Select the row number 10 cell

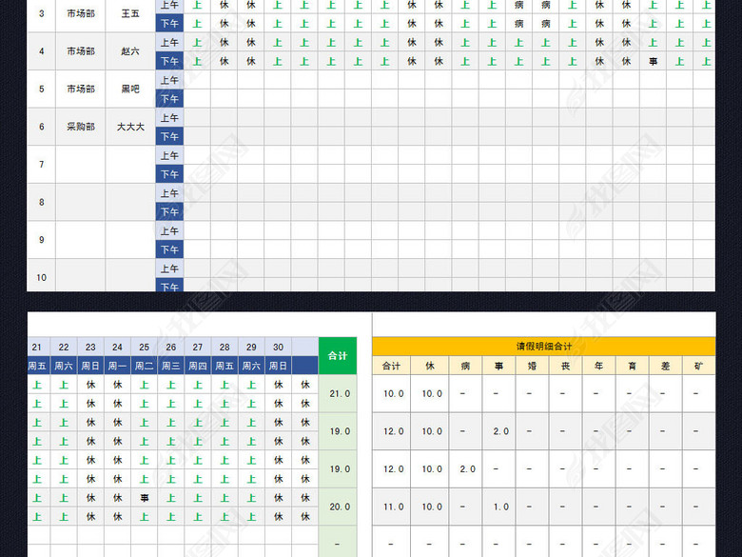[41, 277]
